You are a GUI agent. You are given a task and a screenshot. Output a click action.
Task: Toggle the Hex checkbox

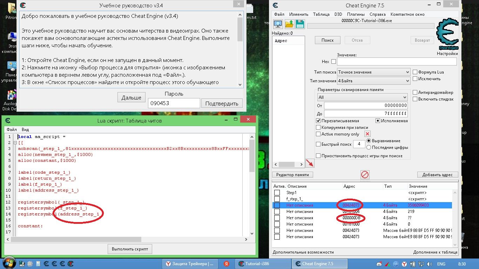[x=333, y=62]
